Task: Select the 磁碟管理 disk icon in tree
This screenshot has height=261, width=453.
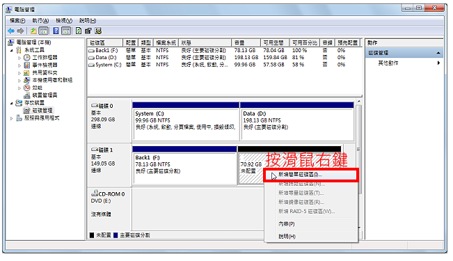Action: coord(27,111)
